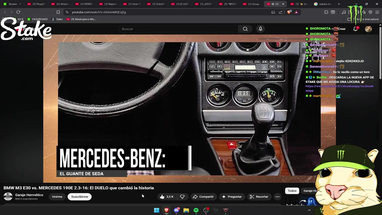382x215 pixels.
Task: Click the Unirme button
Action: click(x=57, y=196)
